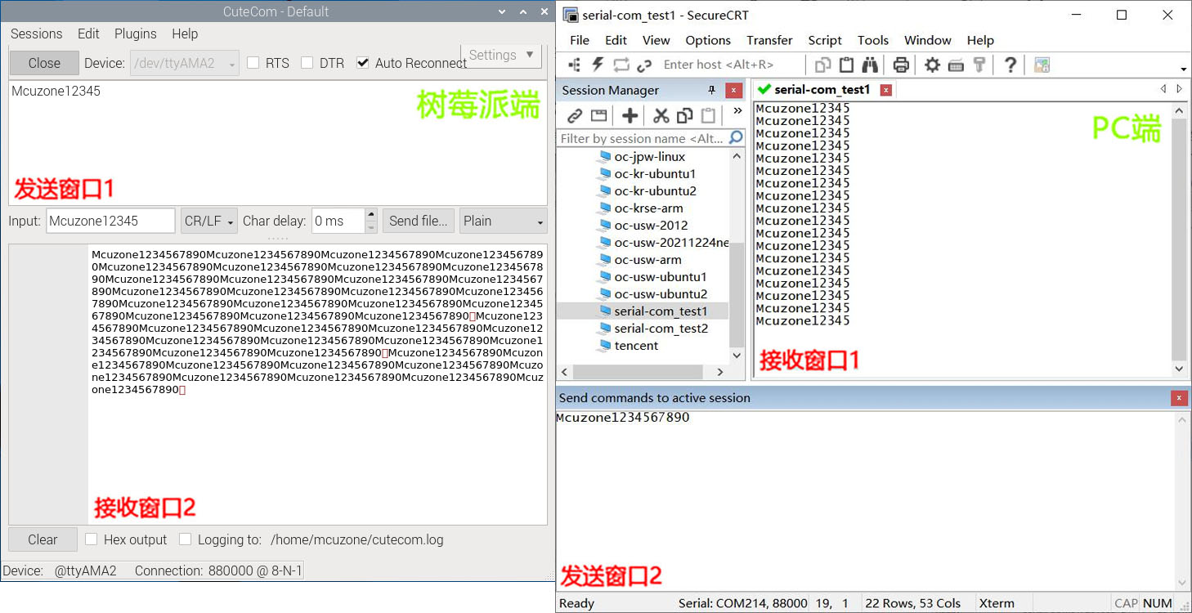Screen dimensions: 1192x613
Task: Click the plus icon to add new session
Action: 630,115
